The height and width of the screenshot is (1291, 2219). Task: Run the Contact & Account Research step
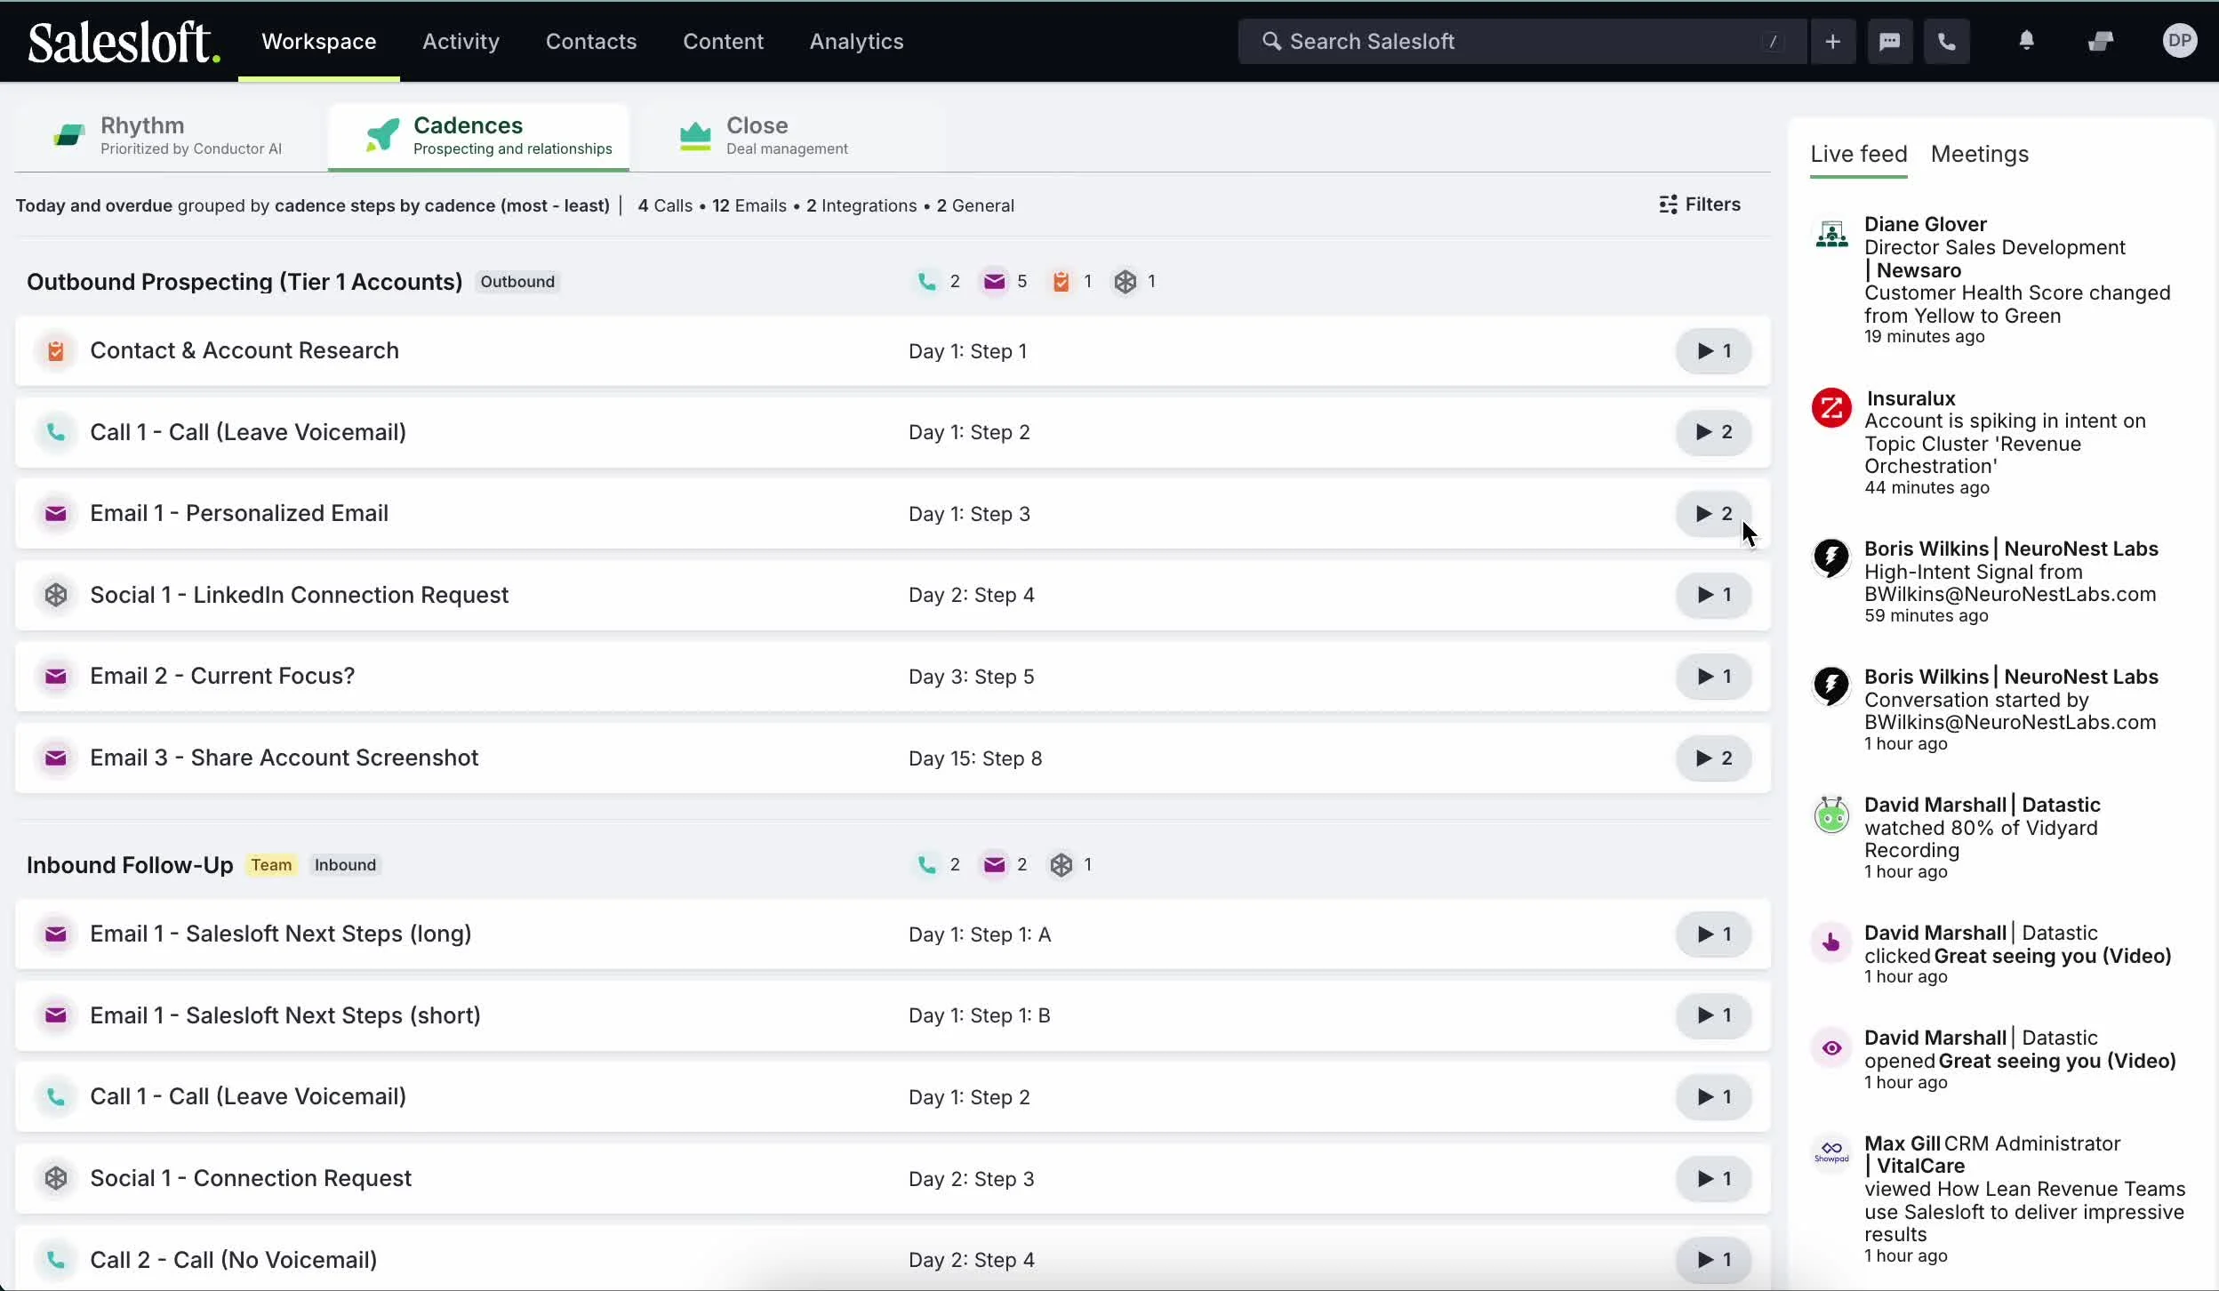pos(1714,351)
